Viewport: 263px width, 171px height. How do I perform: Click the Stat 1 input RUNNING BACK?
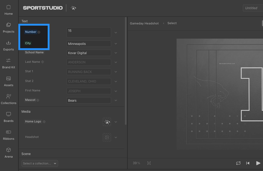pyautogui.click(x=89, y=72)
